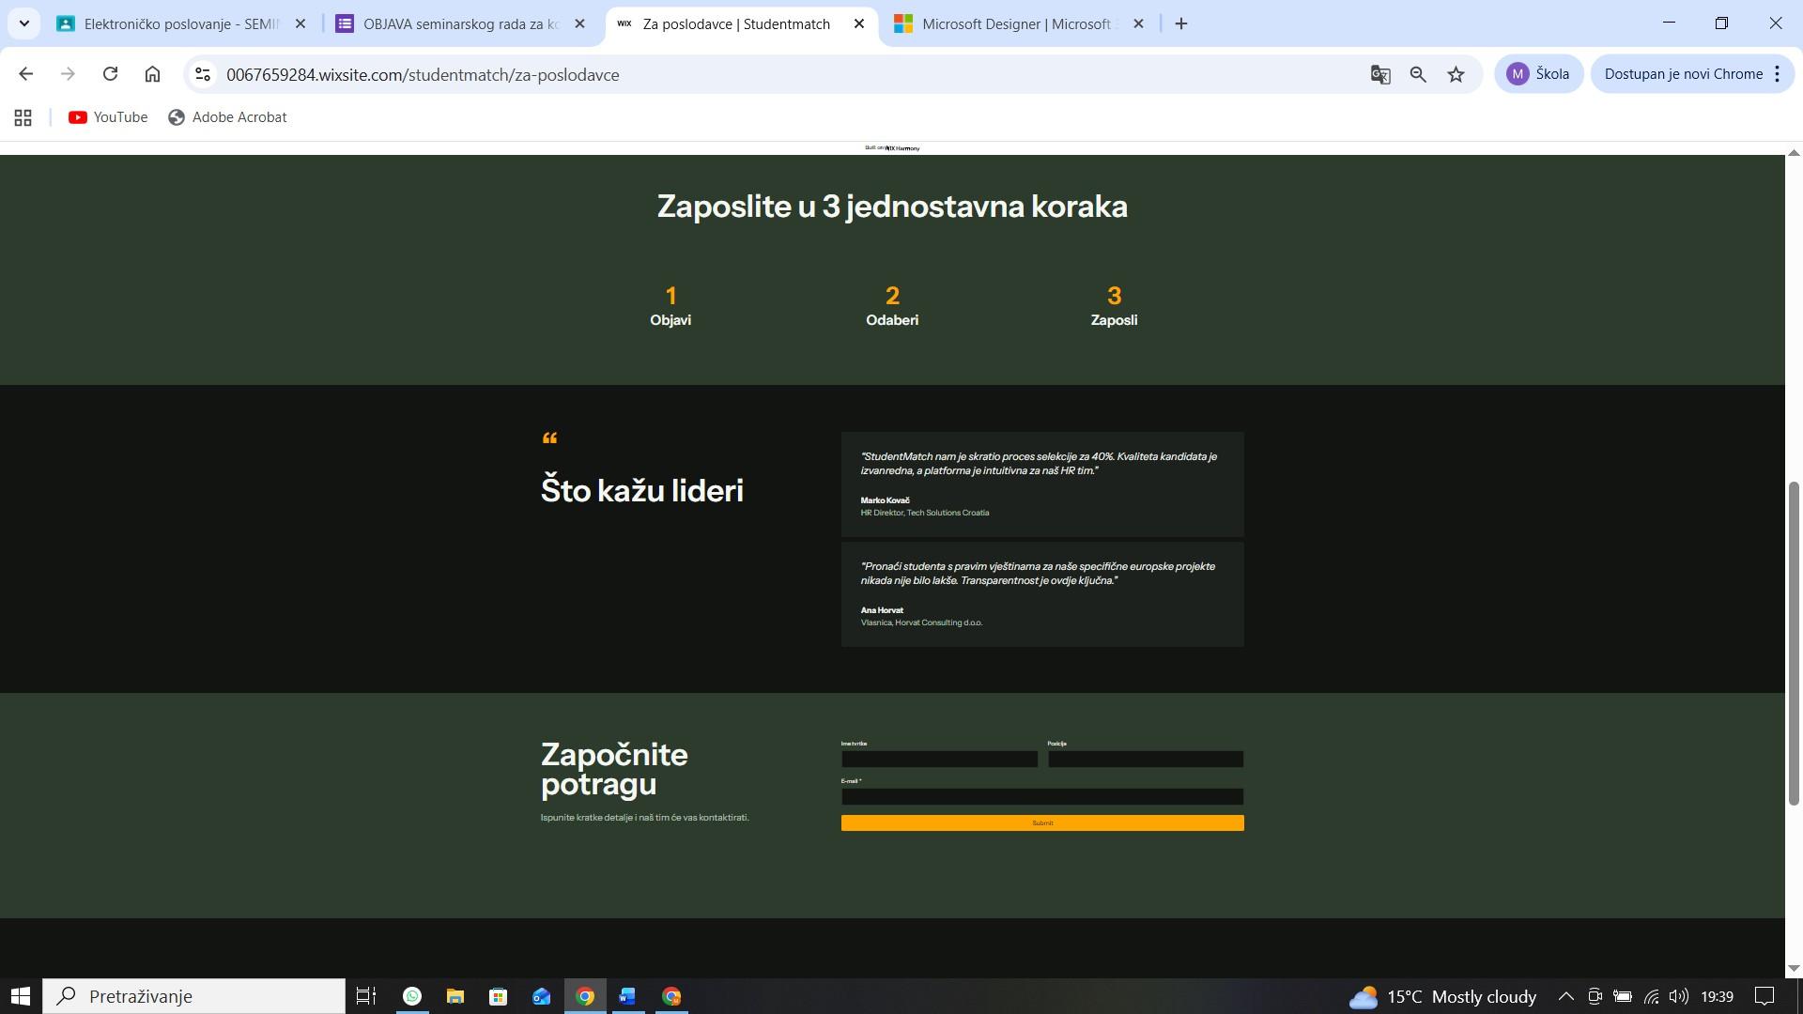
Task: Open the Škola profile button
Action: coord(1537,74)
